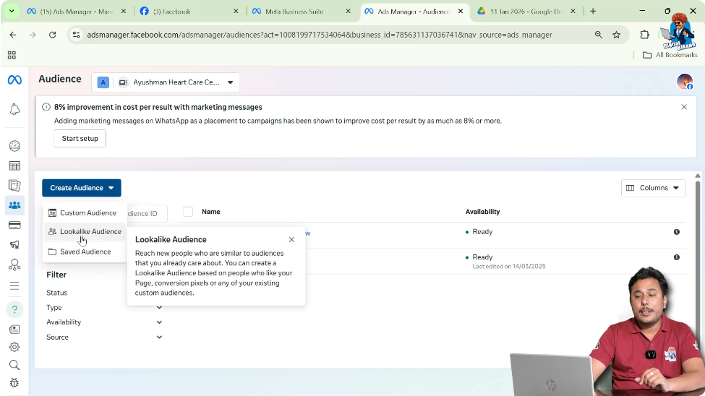The image size is (705, 396).
Task: Open Help question mark icon
Action: [x=14, y=309]
